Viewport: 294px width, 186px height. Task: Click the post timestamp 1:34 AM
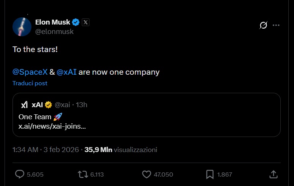(25, 149)
